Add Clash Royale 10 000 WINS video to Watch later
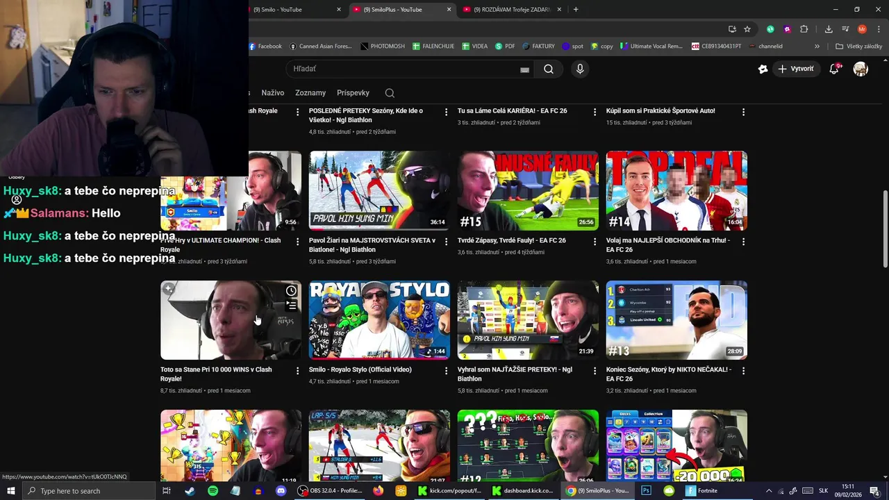This screenshot has width=889, height=500. (291, 291)
